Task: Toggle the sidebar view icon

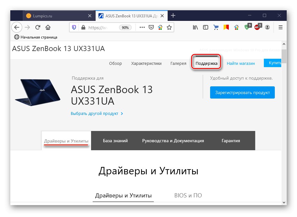Action: pyautogui.click(x=206, y=27)
